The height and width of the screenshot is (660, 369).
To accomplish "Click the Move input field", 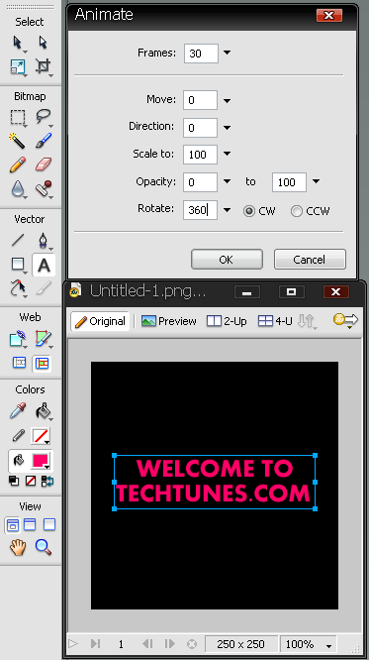I will [x=200, y=100].
